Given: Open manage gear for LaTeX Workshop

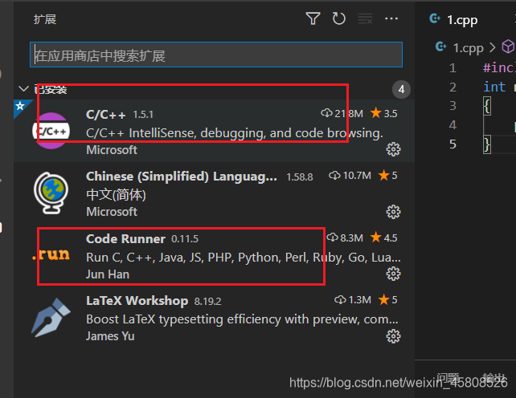Looking at the screenshot, I should pyautogui.click(x=393, y=336).
